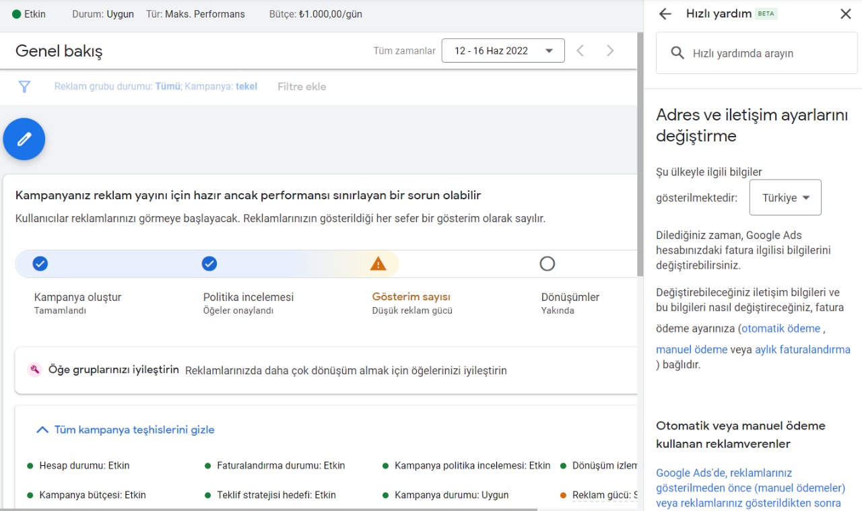Click the Öğe gruplarınızı iyileştirin recommendation title
The width and height of the screenshot is (862, 511).
(114, 370)
